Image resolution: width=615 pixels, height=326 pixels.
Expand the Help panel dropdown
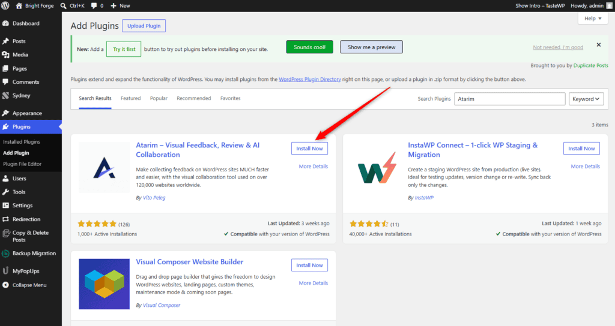593,19
